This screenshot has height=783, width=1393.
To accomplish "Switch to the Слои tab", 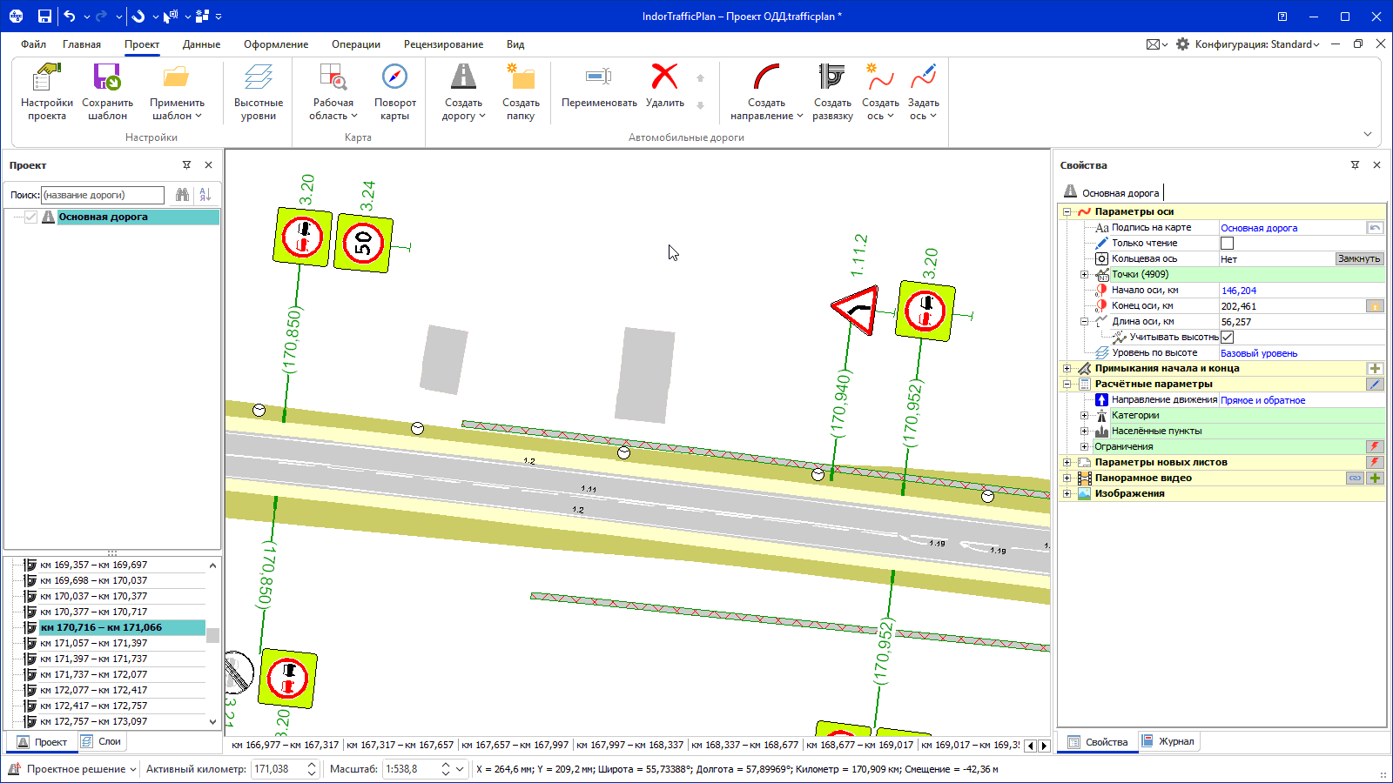I will pos(102,741).
